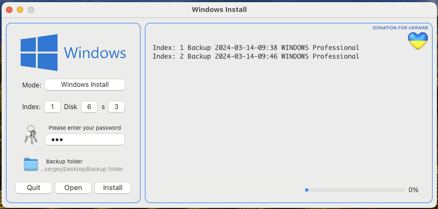Click the partition 's' number field

(116, 107)
